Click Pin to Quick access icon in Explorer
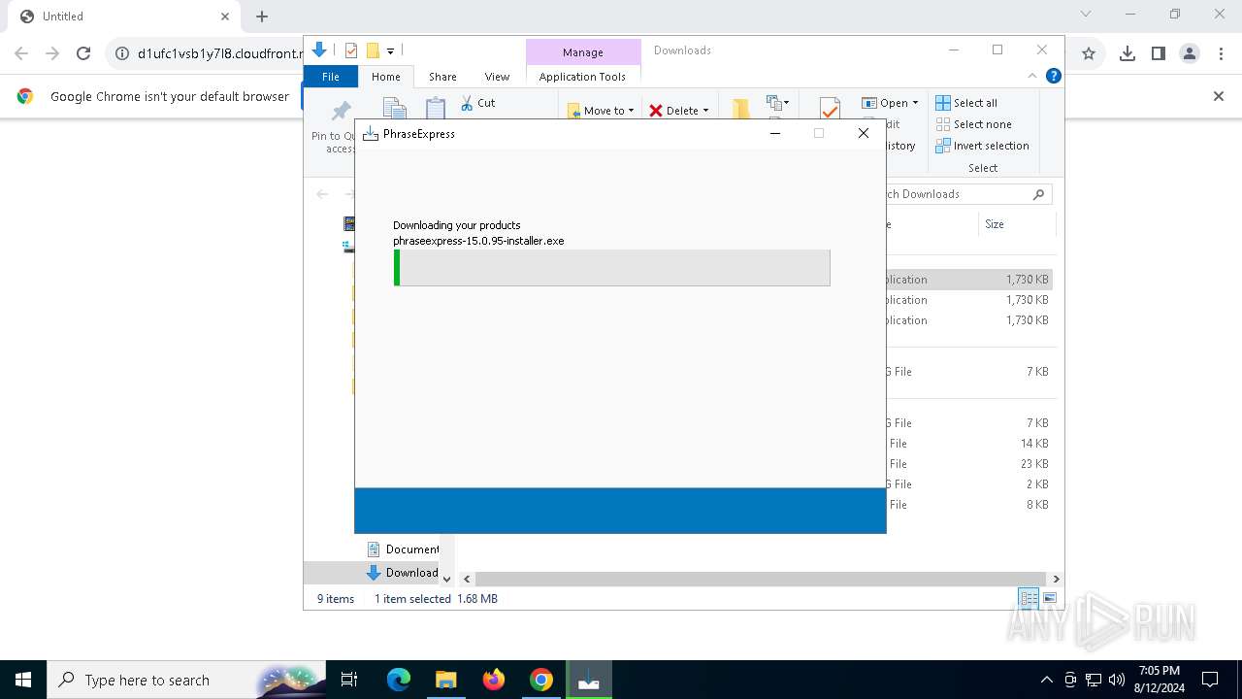1242x699 pixels. click(341, 113)
